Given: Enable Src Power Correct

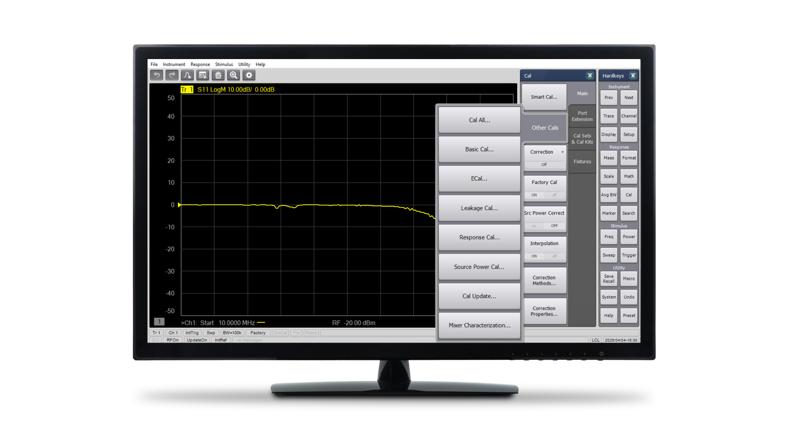Looking at the screenshot, I should point(534,225).
